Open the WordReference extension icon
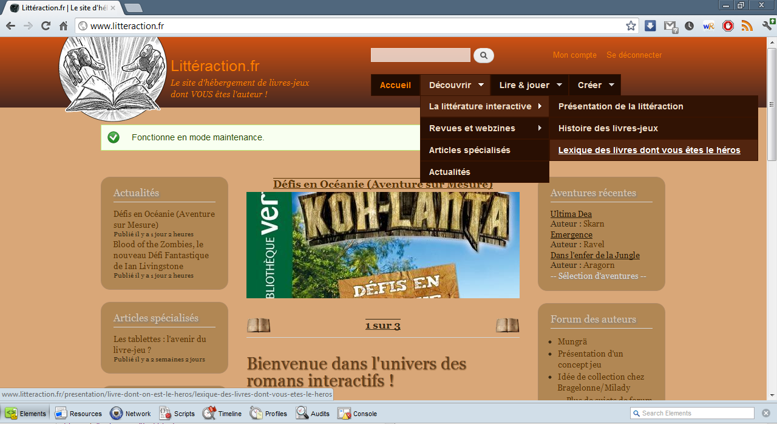Screen dimensions: 777x424 pos(708,26)
